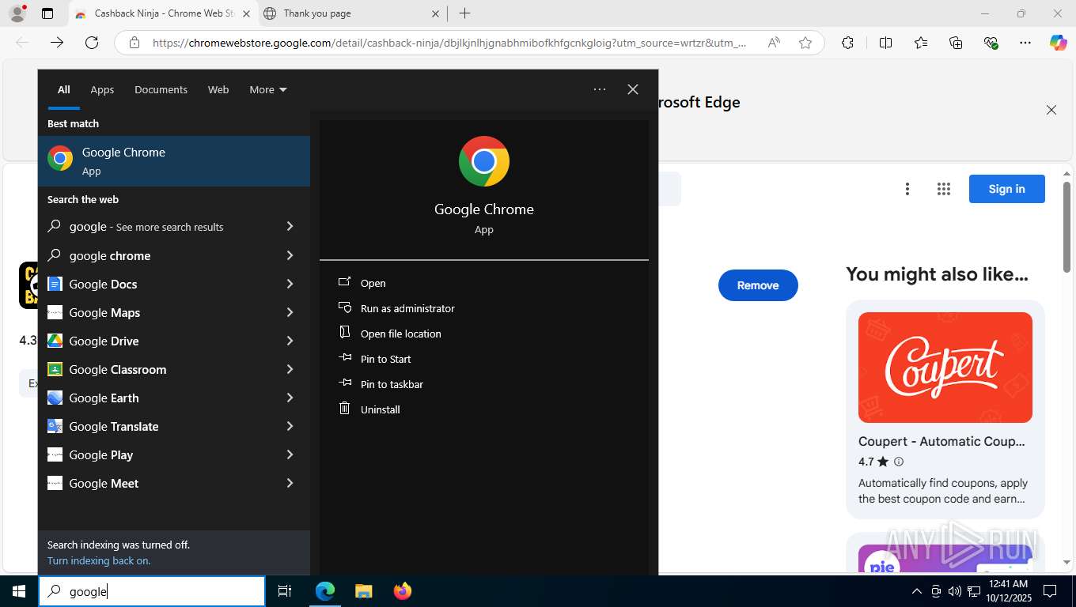Image resolution: width=1076 pixels, height=607 pixels.
Task: Open Google apps grid icon
Action: point(943,189)
